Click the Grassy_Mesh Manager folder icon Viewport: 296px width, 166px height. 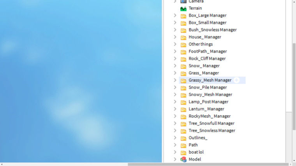coord(183,80)
